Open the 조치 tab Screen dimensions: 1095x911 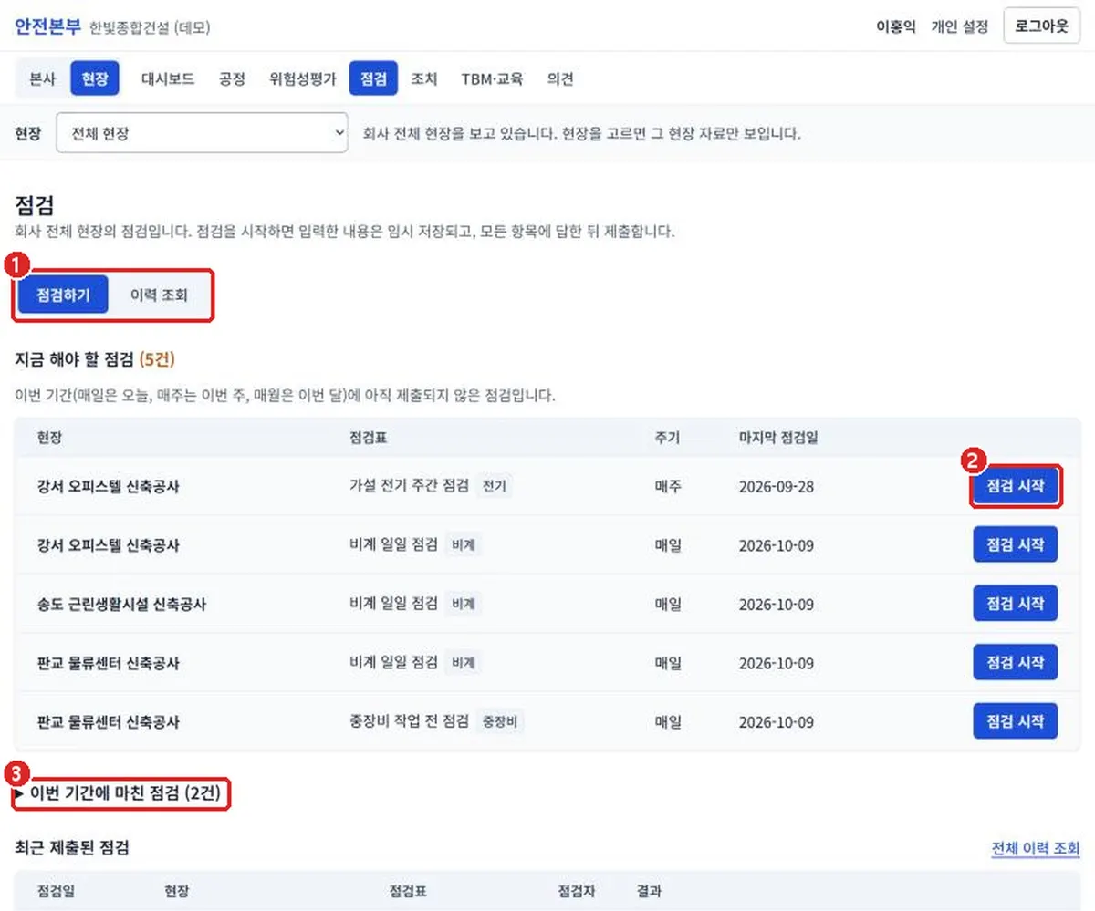[x=424, y=79]
